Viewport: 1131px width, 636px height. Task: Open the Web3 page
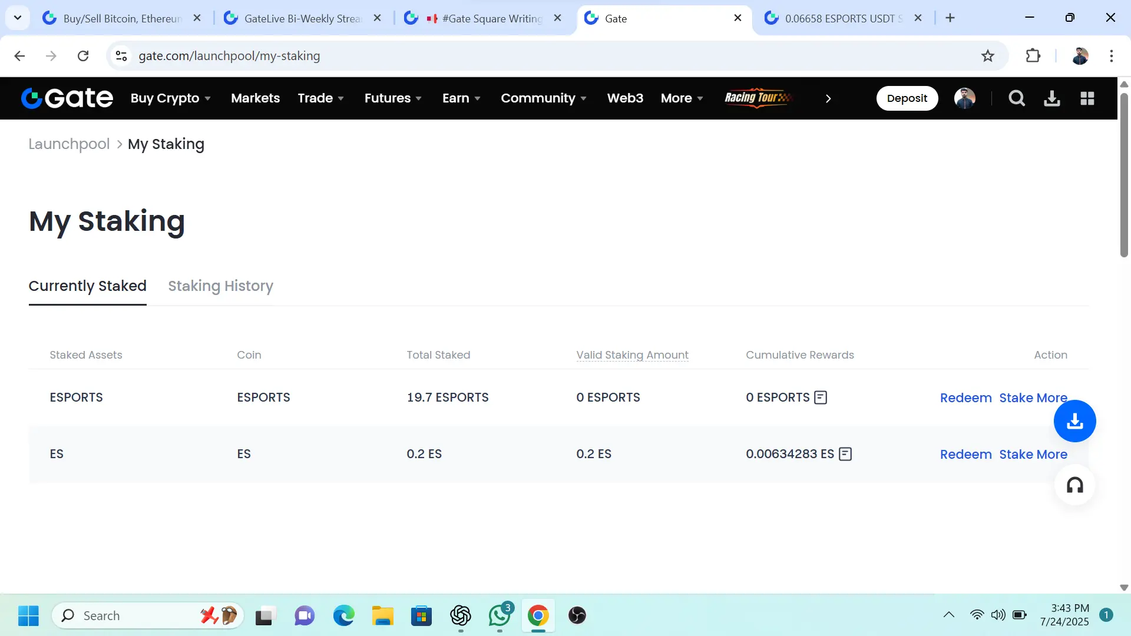point(625,98)
